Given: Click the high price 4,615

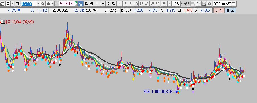Looking at the screenshot, I should (188, 10).
